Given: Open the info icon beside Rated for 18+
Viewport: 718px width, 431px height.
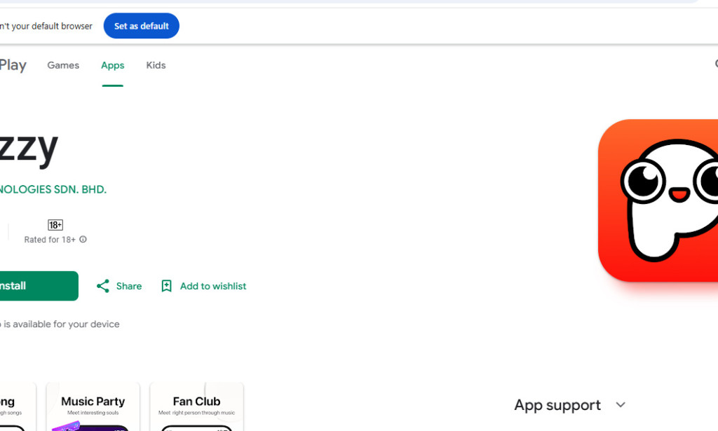Looking at the screenshot, I should click(83, 239).
